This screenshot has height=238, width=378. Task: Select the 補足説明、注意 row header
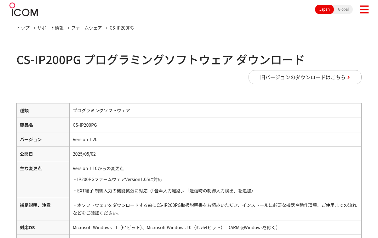[43, 209]
